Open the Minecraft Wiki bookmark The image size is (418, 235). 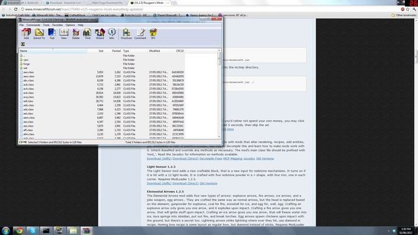pyautogui.click(x=47, y=15)
